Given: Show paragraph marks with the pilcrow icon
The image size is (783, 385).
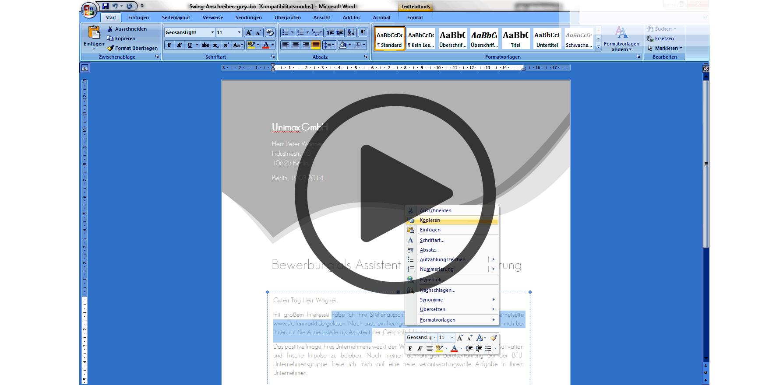Looking at the screenshot, I should (363, 32).
